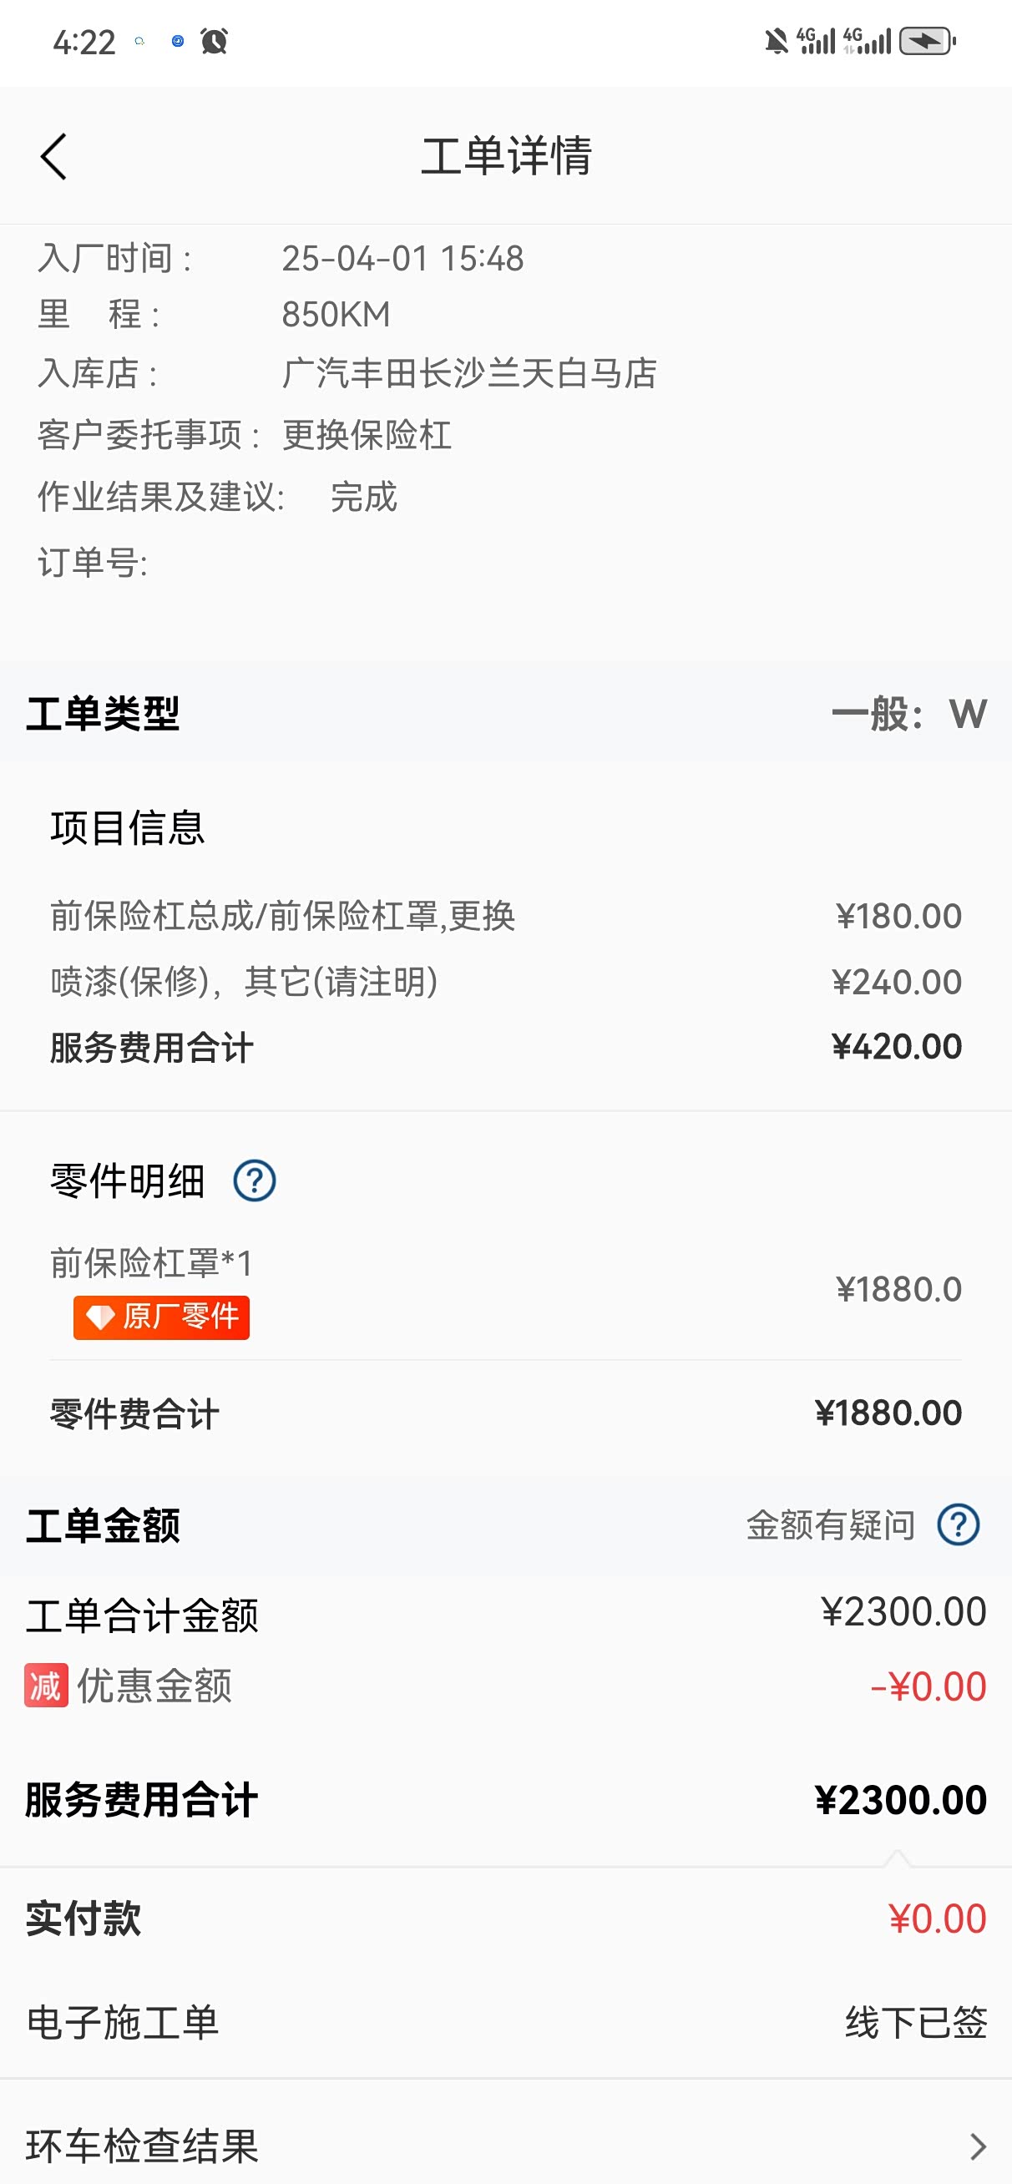
Task: Tap the work order details page title
Action: click(507, 157)
